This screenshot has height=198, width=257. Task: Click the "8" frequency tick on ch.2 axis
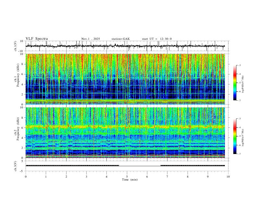pos(23,118)
